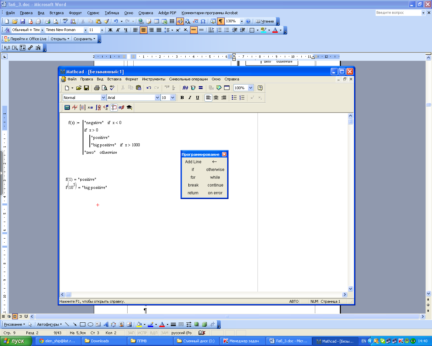The width and height of the screenshot is (432, 346).
Task: Toggle show paragraph marks in Word
Action: (x=221, y=21)
